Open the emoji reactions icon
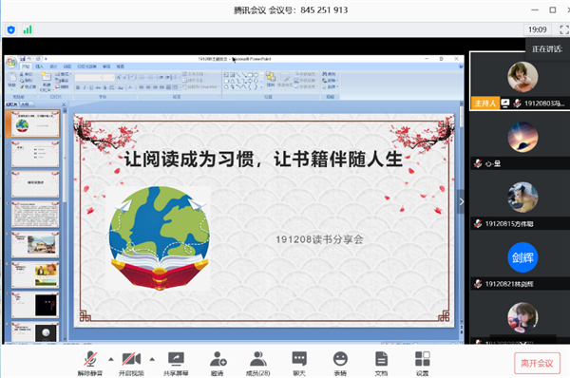 [x=340, y=363]
